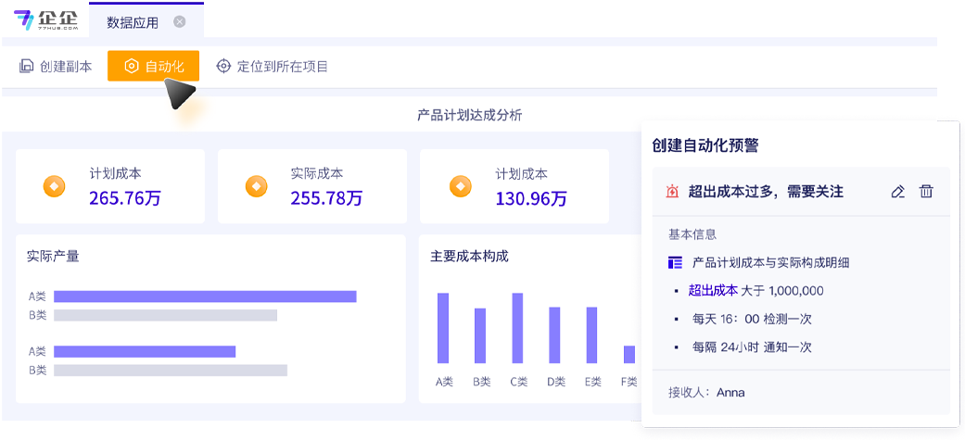Click the coin icon on 实际成本 card
Viewport: 965px width, 441px height.
tap(256, 186)
